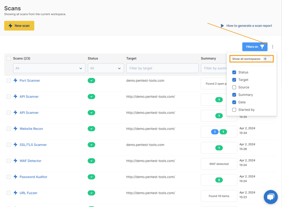Click the New scan button
The width and height of the screenshot is (282, 207).
coord(19,26)
